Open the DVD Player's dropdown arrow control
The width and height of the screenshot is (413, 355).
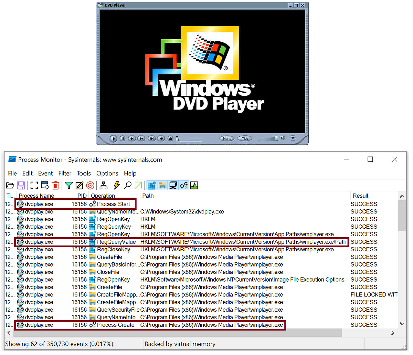(x=293, y=138)
